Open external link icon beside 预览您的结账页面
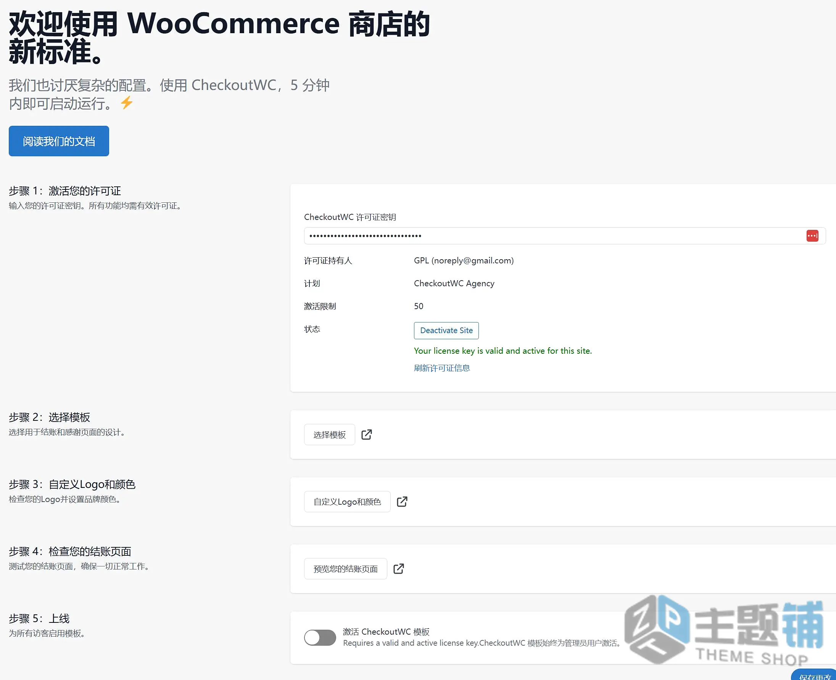Screen dimensions: 836x680 (398, 568)
